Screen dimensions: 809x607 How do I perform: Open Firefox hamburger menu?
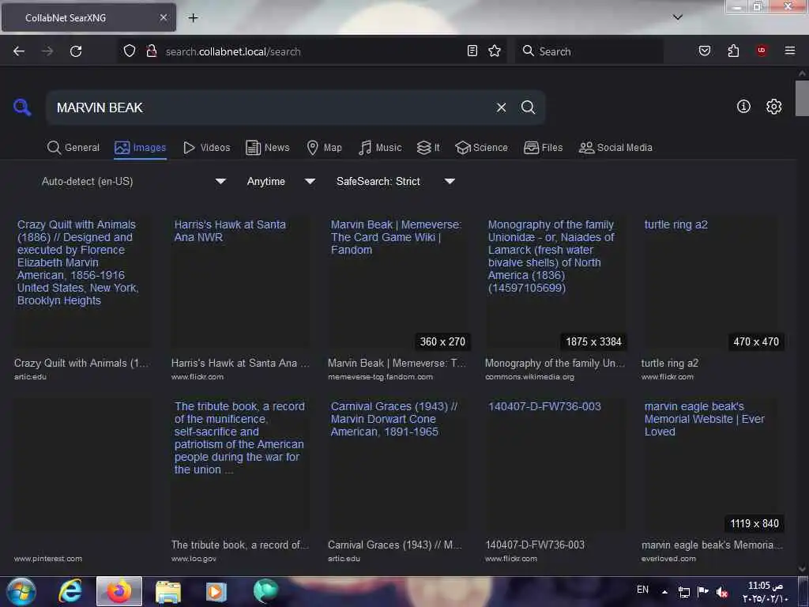point(790,51)
